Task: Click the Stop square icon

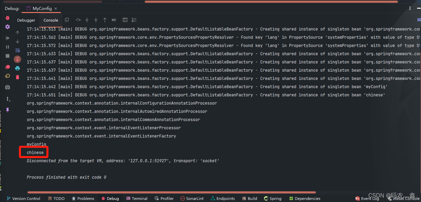Action: tap(8, 56)
